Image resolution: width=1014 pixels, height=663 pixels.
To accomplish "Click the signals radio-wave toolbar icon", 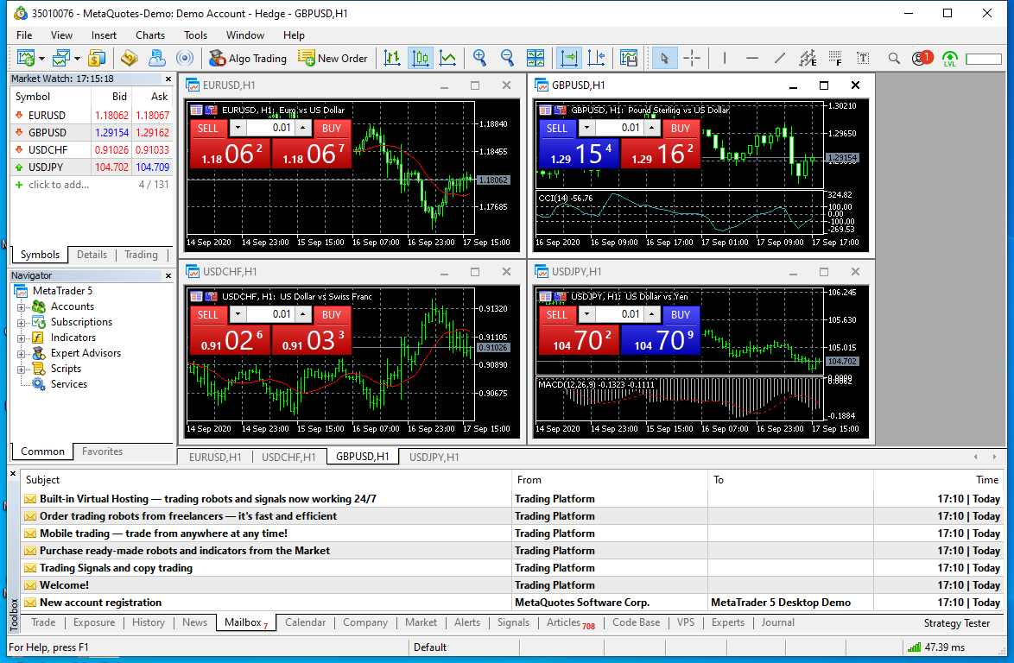I will tap(185, 58).
